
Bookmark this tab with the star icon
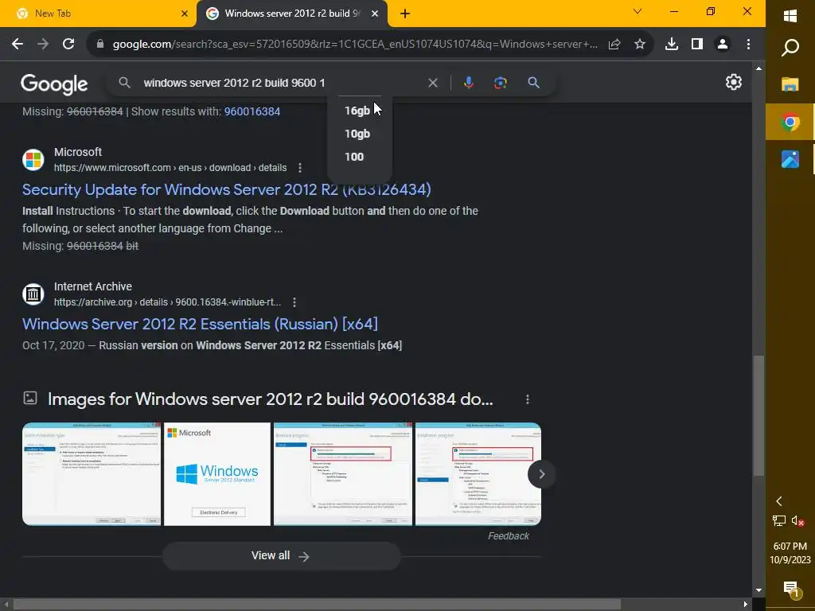pos(640,45)
